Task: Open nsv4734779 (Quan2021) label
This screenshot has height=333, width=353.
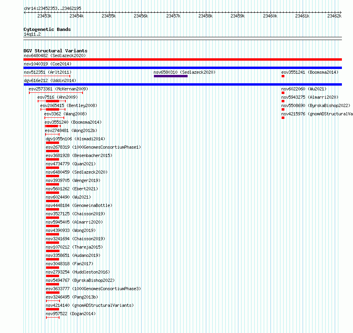Action: pos(71,164)
